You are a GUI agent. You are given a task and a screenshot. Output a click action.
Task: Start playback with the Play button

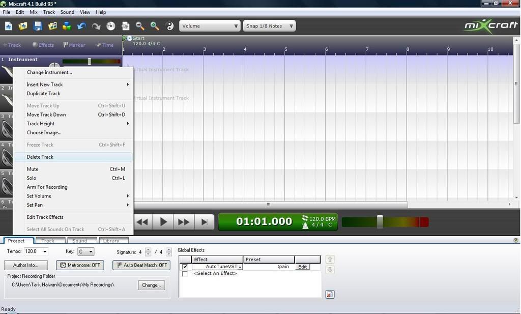coord(163,222)
